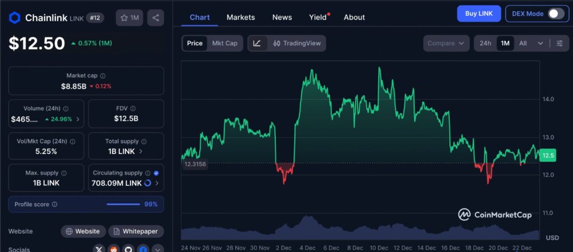Set chart range to 1M
The height and width of the screenshot is (252, 573).
[x=505, y=43]
